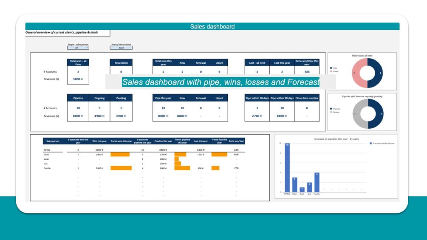Click 'Lost this year' header in sales table
The height and width of the screenshot is (240, 427).
pos(201,141)
